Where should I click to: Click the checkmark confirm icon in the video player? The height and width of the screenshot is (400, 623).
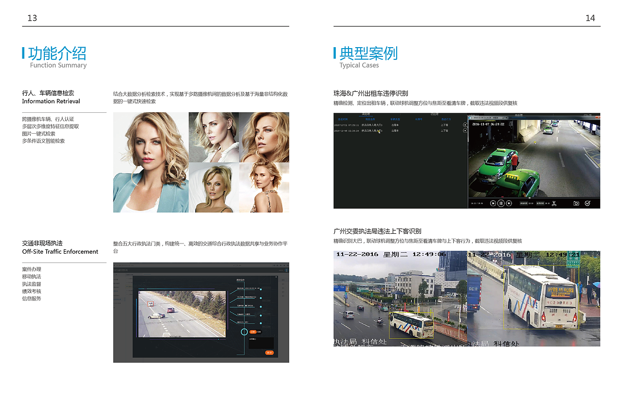click(587, 203)
